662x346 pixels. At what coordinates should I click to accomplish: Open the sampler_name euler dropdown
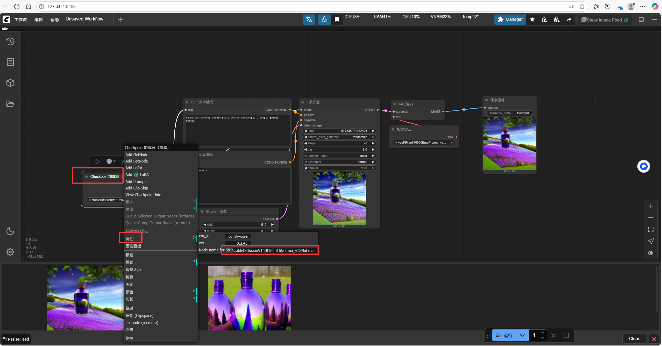point(339,156)
